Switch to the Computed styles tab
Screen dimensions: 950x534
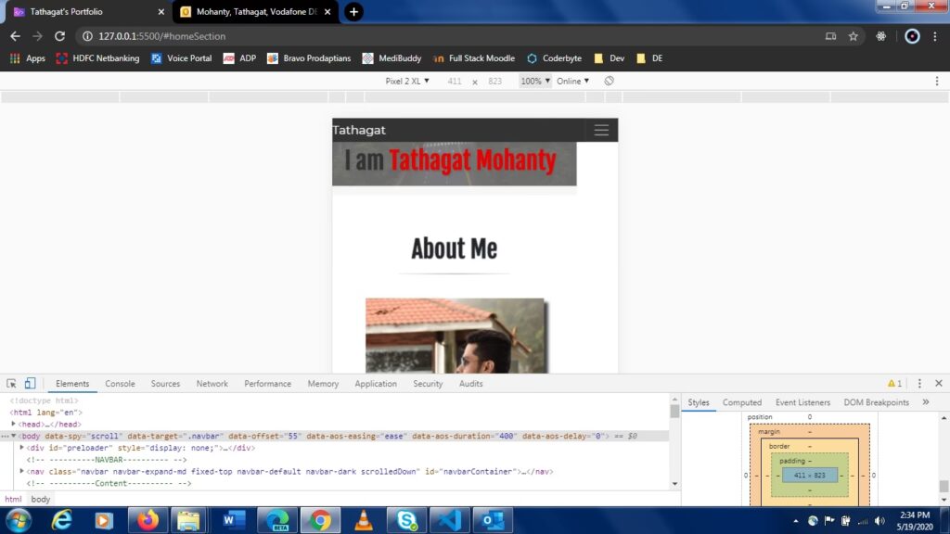click(742, 402)
